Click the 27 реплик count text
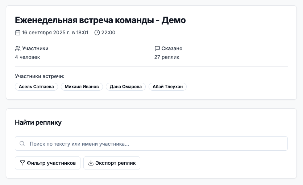Viewport: 303px width, 185px height. point(167,57)
